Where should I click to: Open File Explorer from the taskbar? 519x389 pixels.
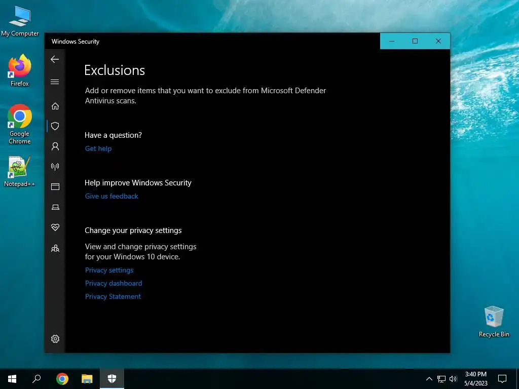(x=87, y=379)
